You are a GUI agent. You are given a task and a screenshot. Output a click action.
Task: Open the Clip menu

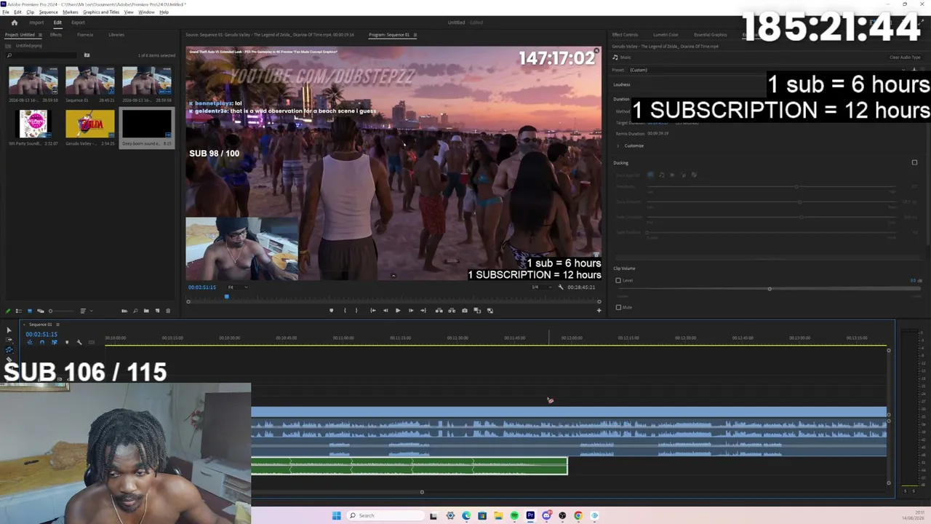tap(30, 12)
